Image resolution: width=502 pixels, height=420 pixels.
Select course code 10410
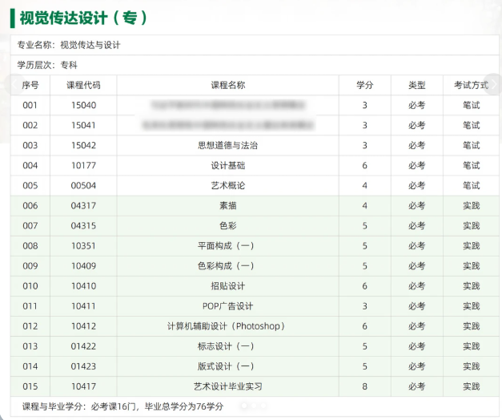tap(83, 286)
